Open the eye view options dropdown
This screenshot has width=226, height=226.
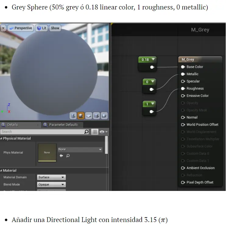[104, 132]
